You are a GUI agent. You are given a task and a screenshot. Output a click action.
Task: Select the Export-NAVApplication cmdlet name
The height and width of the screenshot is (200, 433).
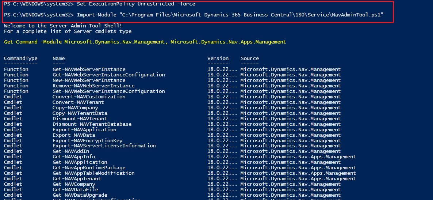pyautogui.click(x=84, y=129)
